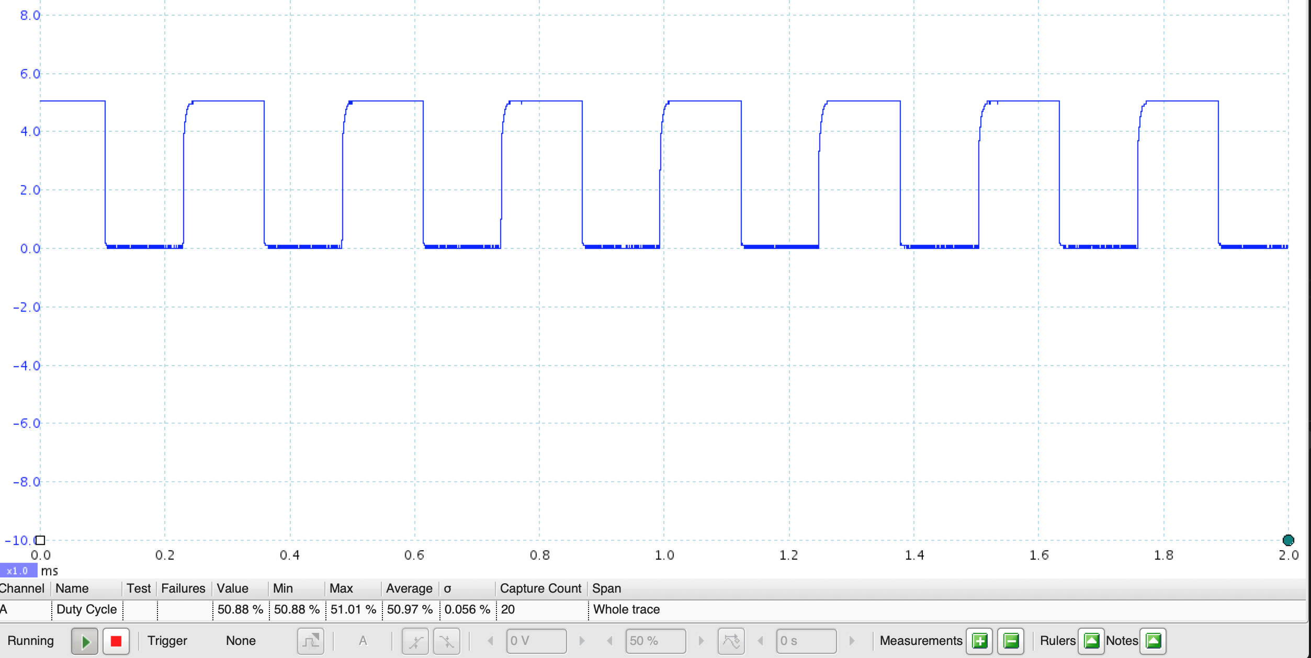Click the 0 V threshold field
Viewport: 1311px width, 658px height.
536,641
